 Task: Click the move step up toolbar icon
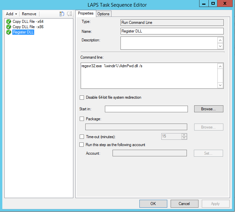coord(62,14)
